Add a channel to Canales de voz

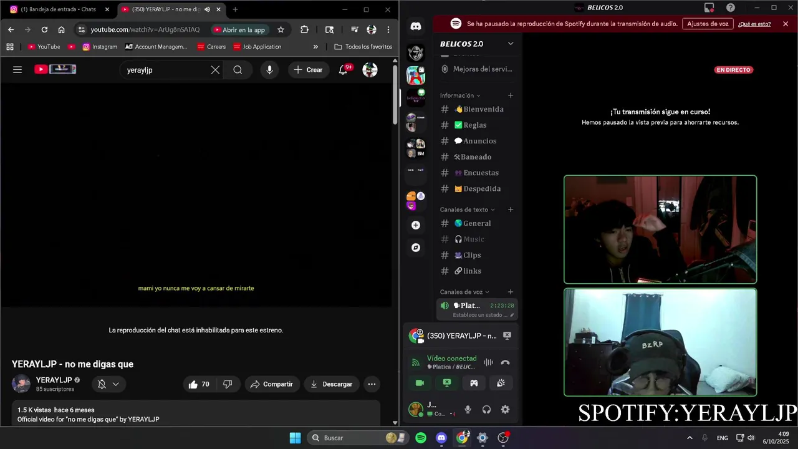click(511, 292)
